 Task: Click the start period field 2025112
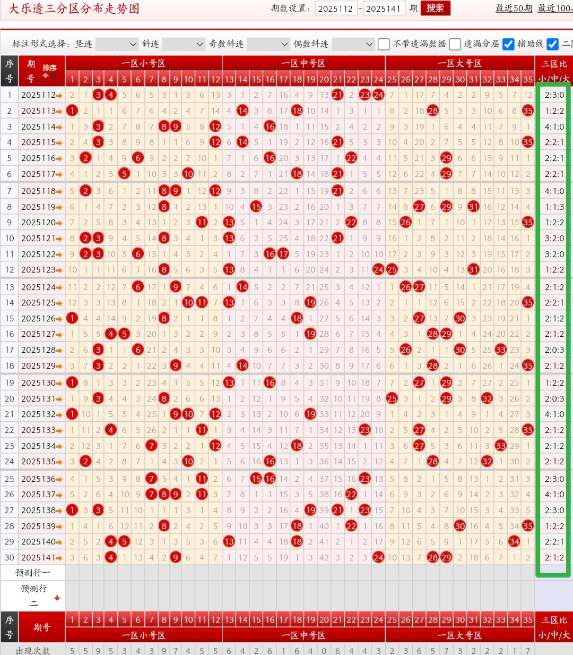coord(336,8)
